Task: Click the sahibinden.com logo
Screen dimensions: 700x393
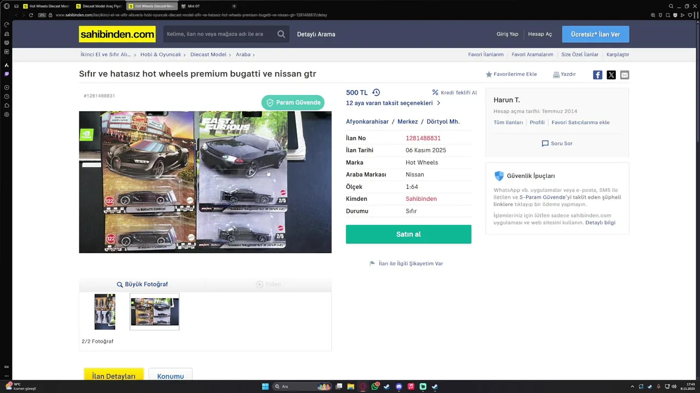Action: (117, 34)
